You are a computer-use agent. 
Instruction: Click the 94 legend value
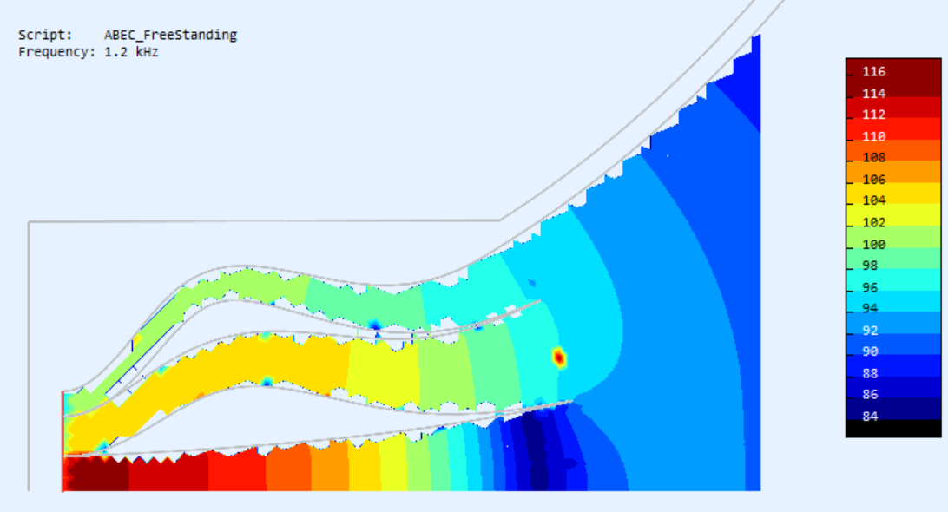[x=870, y=308]
